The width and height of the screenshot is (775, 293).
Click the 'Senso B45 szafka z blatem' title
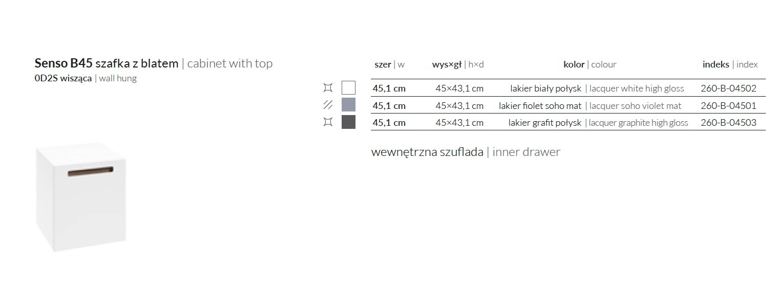[107, 63]
